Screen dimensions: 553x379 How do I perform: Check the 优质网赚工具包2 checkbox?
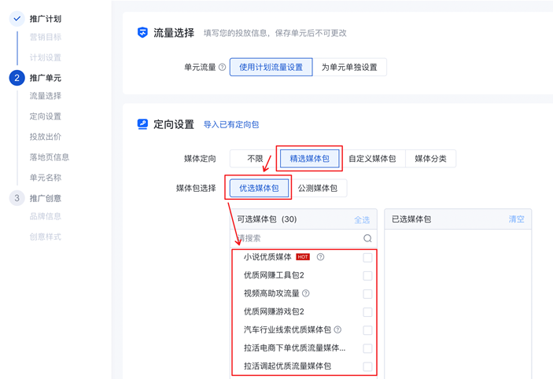pos(367,276)
